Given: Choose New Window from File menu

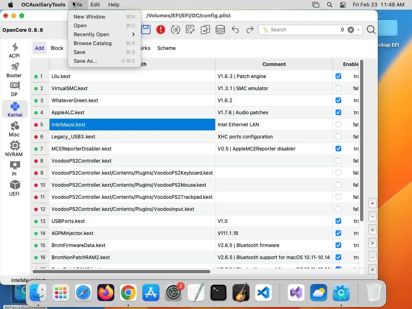Looking at the screenshot, I should pos(104,16).
